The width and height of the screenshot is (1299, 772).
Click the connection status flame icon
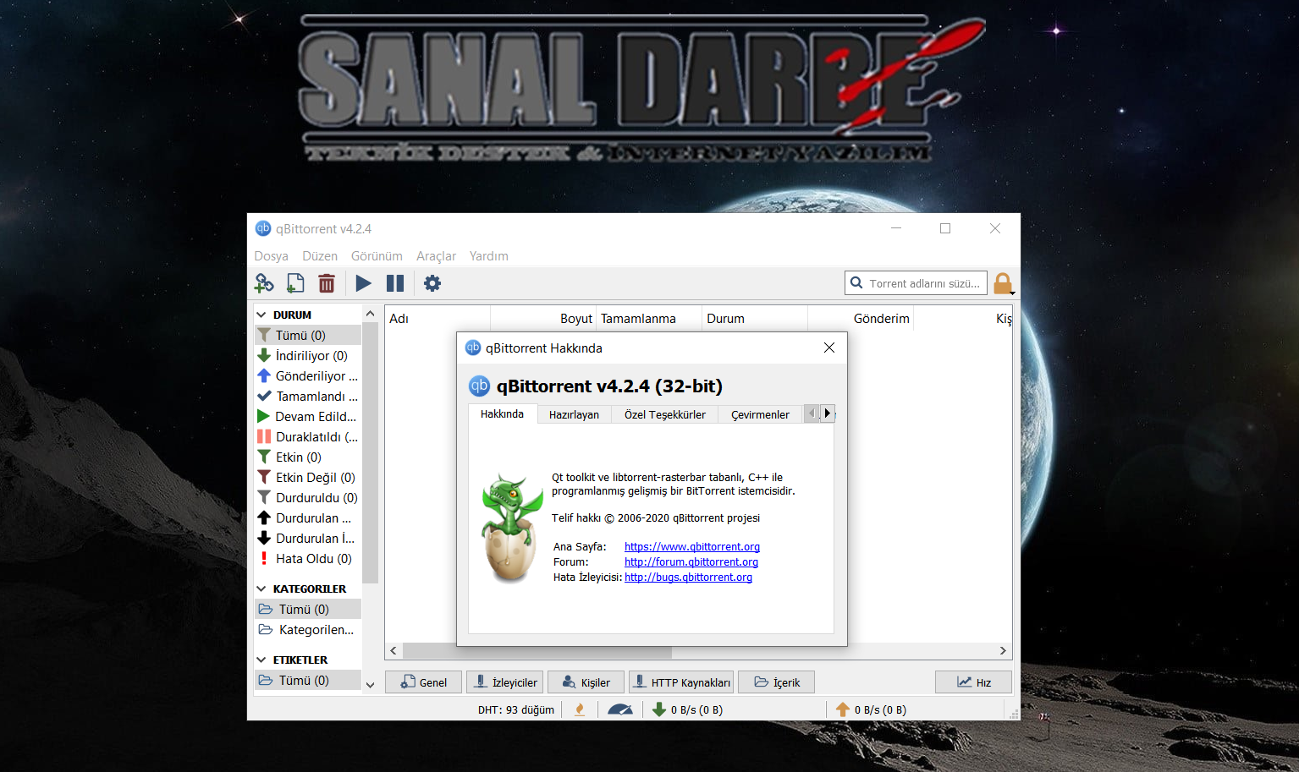(580, 710)
